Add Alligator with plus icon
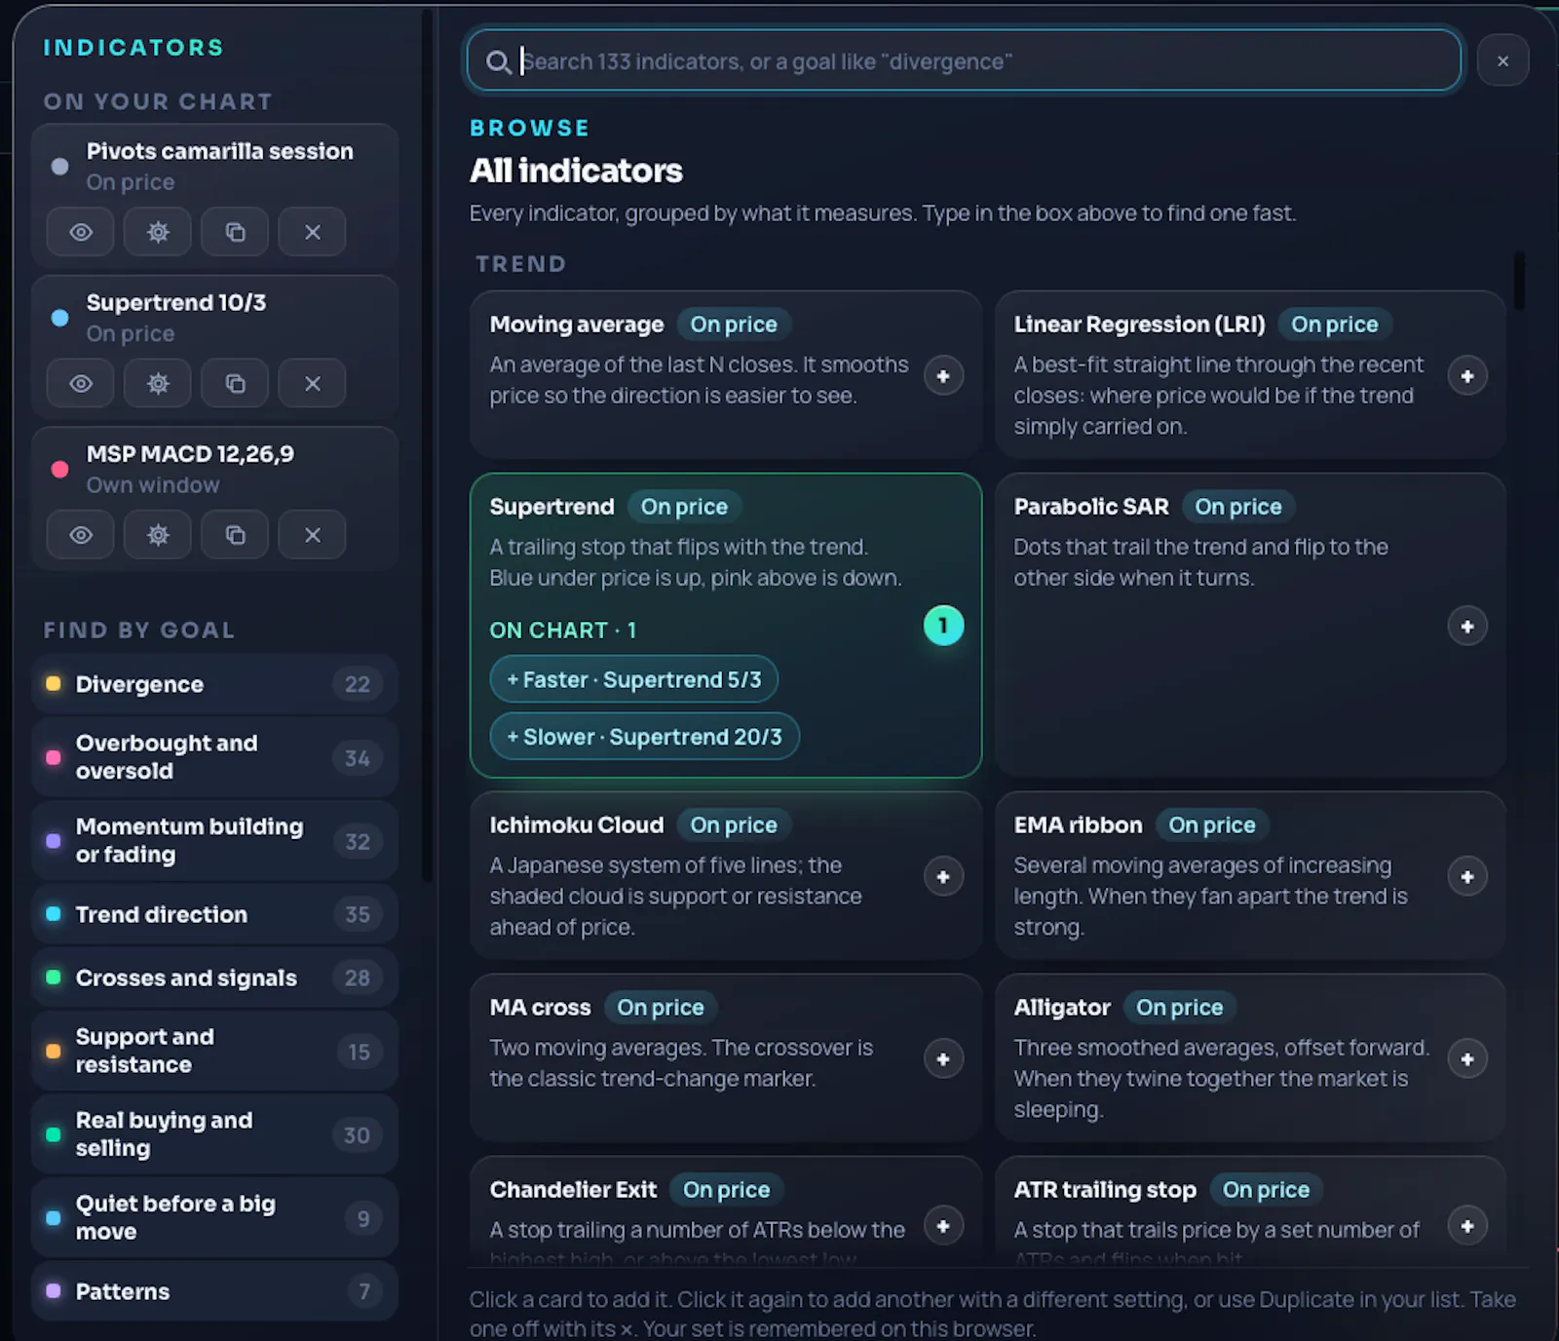 pyautogui.click(x=1467, y=1059)
